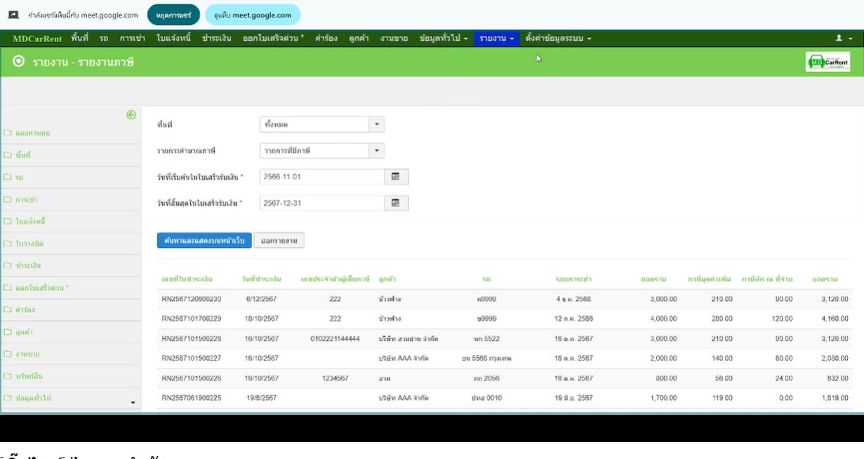
Task: Click receipt number RN2567101500227
Action: tap(192, 359)
